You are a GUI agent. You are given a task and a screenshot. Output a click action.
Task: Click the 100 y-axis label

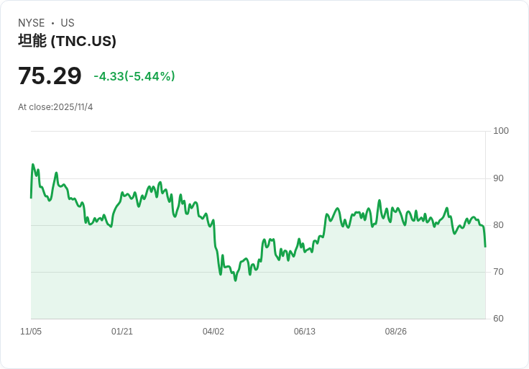click(501, 131)
